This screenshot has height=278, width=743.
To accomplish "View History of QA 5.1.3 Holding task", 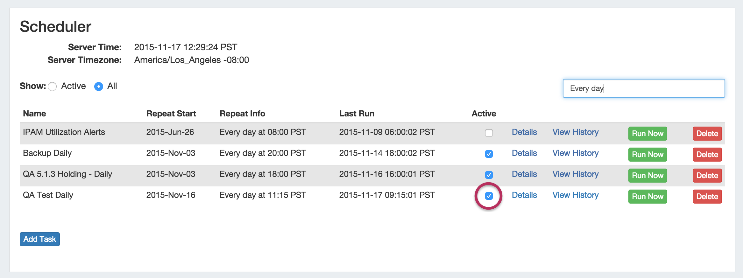I will click(575, 174).
